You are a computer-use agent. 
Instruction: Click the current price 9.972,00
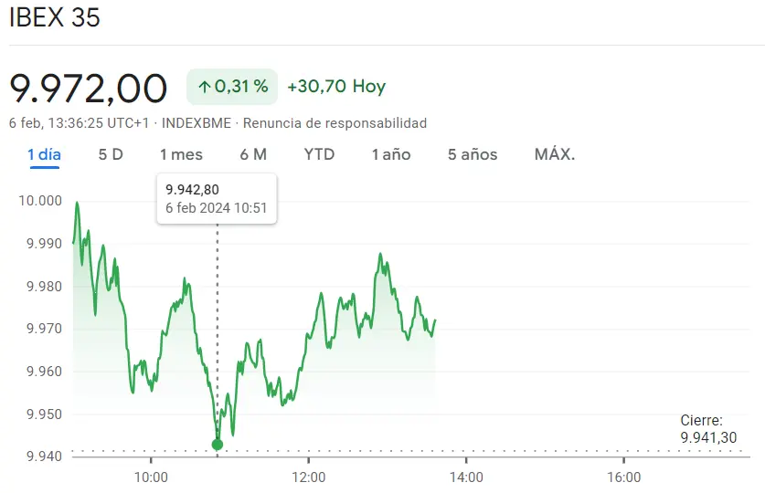tap(89, 88)
